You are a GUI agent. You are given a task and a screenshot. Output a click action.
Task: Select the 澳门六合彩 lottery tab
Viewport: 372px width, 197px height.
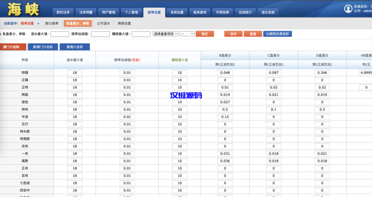pos(13,47)
